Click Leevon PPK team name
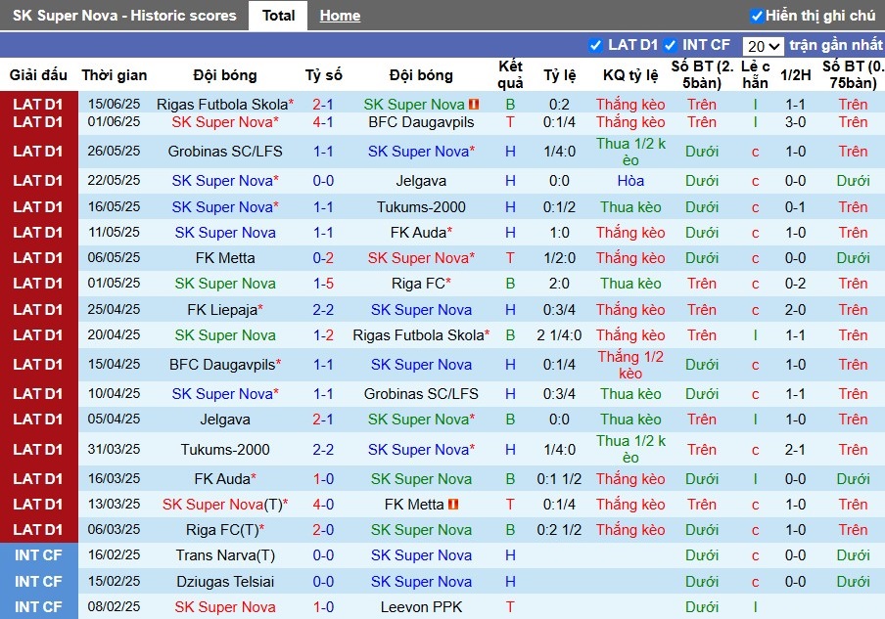The height and width of the screenshot is (619, 885). (421, 606)
